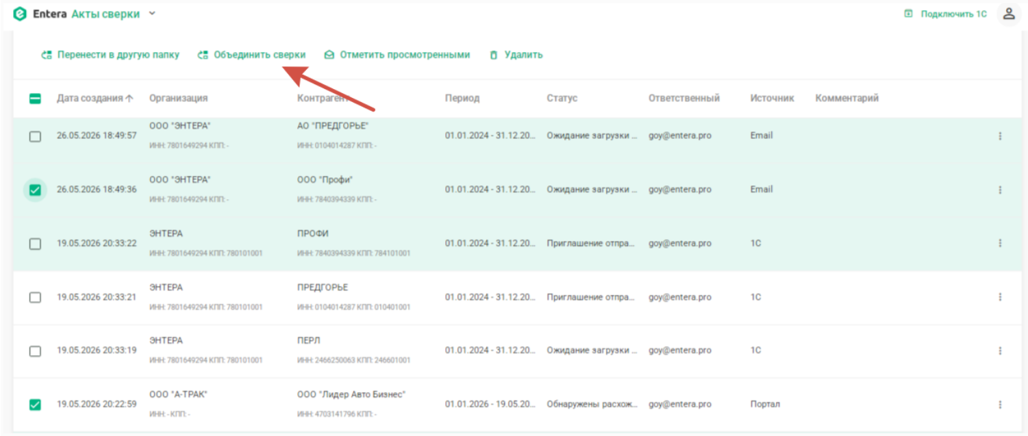The image size is (1028, 436).
Task: Click the contractor ООО "Лидер Авто Бизнес"
Action: coord(351,394)
